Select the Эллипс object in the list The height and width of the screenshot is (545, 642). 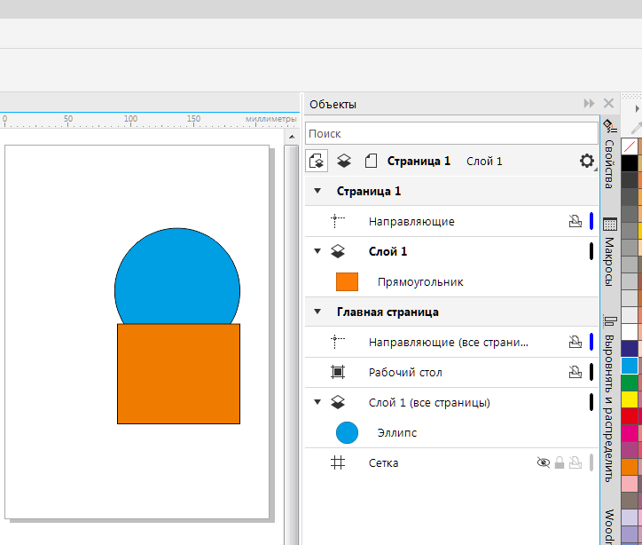(x=396, y=433)
